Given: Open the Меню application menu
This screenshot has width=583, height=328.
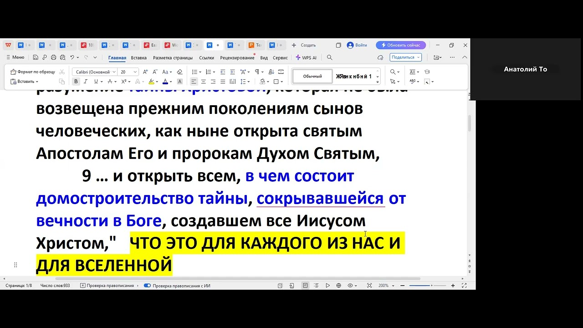Looking at the screenshot, I should (15, 57).
